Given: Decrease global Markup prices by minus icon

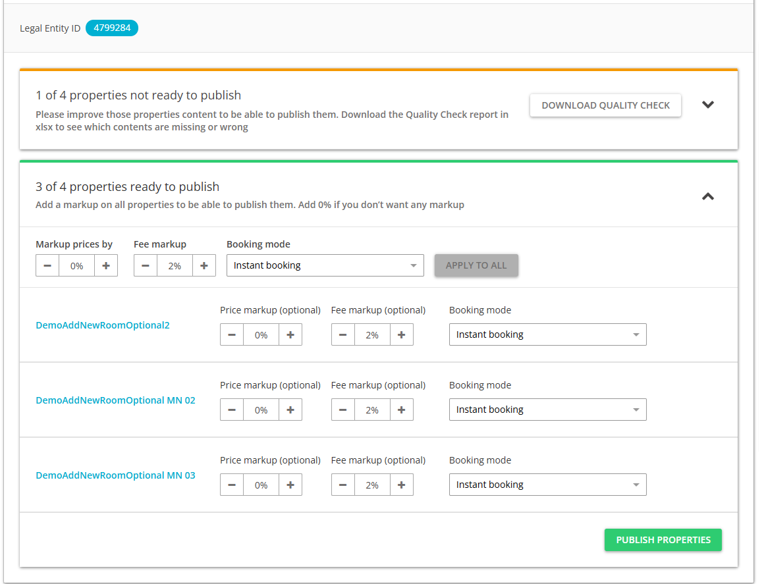Looking at the screenshot, I should [47, 266].
